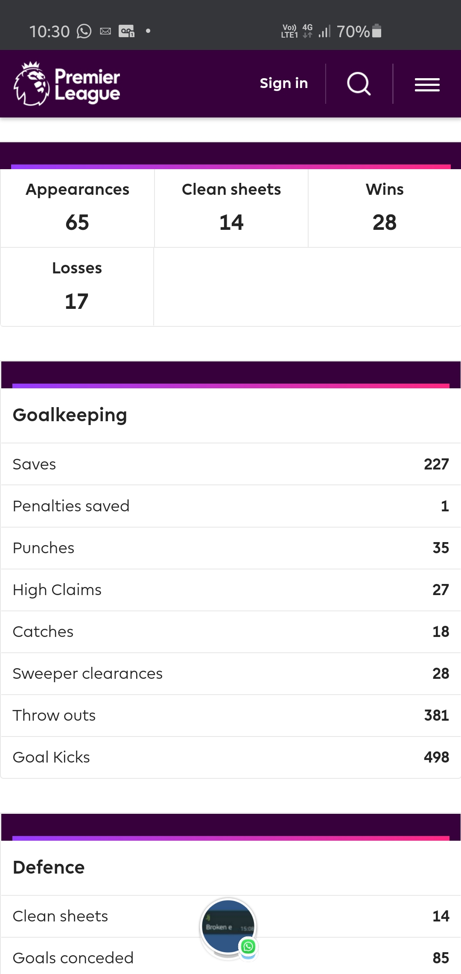Select the Saves stat row

point(230,464)
